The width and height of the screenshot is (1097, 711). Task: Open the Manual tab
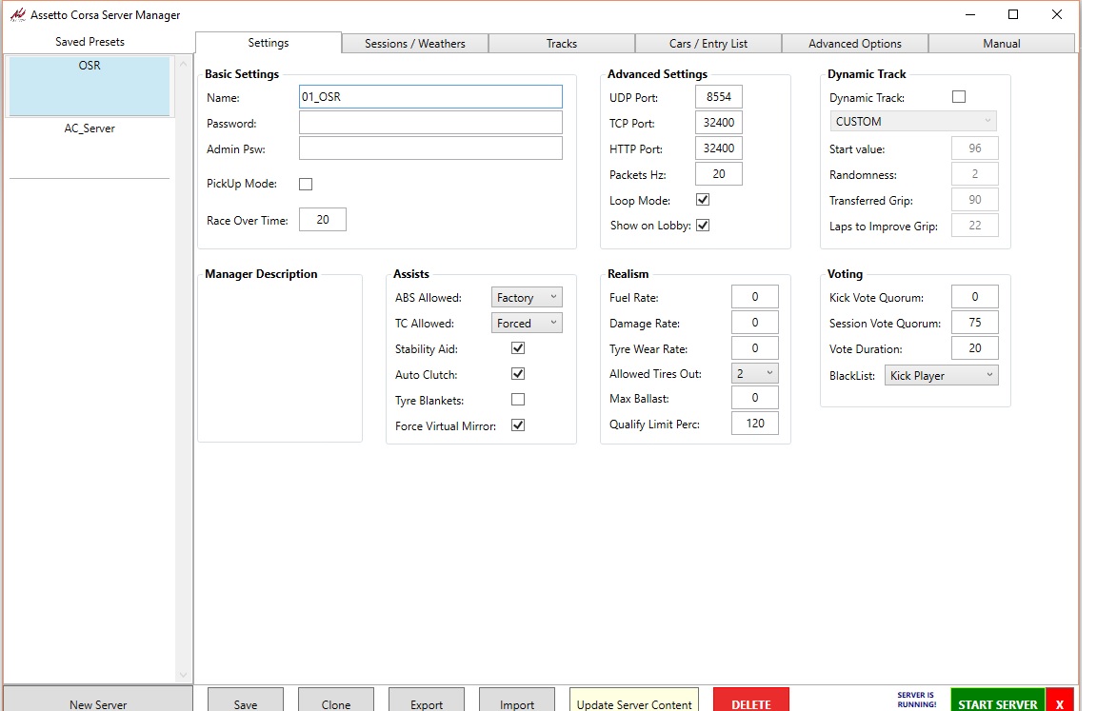point(1001,44)
